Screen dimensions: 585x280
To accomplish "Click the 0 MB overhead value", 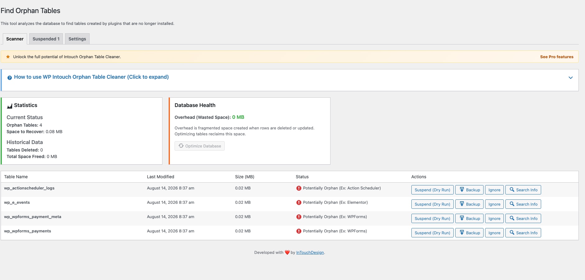I will coord(238,117).
